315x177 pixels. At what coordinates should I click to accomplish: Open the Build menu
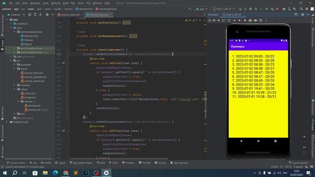pyautogui.click(x=65, y=3)
